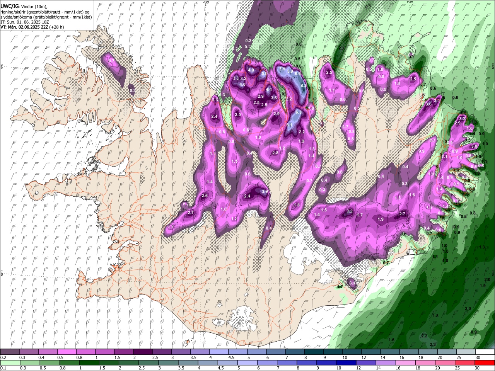Click the '2.8' snowfall value on the map

[x=275, y=153]
